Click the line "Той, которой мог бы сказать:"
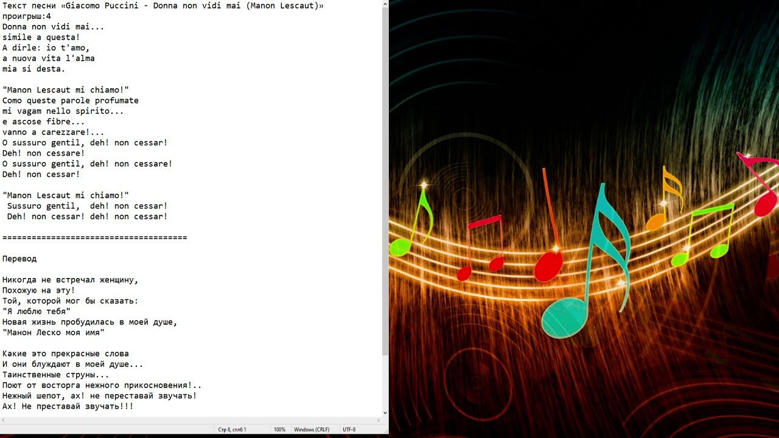The image size is (779, 438). point(71,301)
